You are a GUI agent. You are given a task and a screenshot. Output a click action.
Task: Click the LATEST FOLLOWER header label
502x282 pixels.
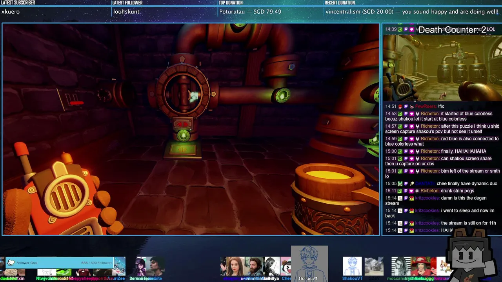point(127,3)
